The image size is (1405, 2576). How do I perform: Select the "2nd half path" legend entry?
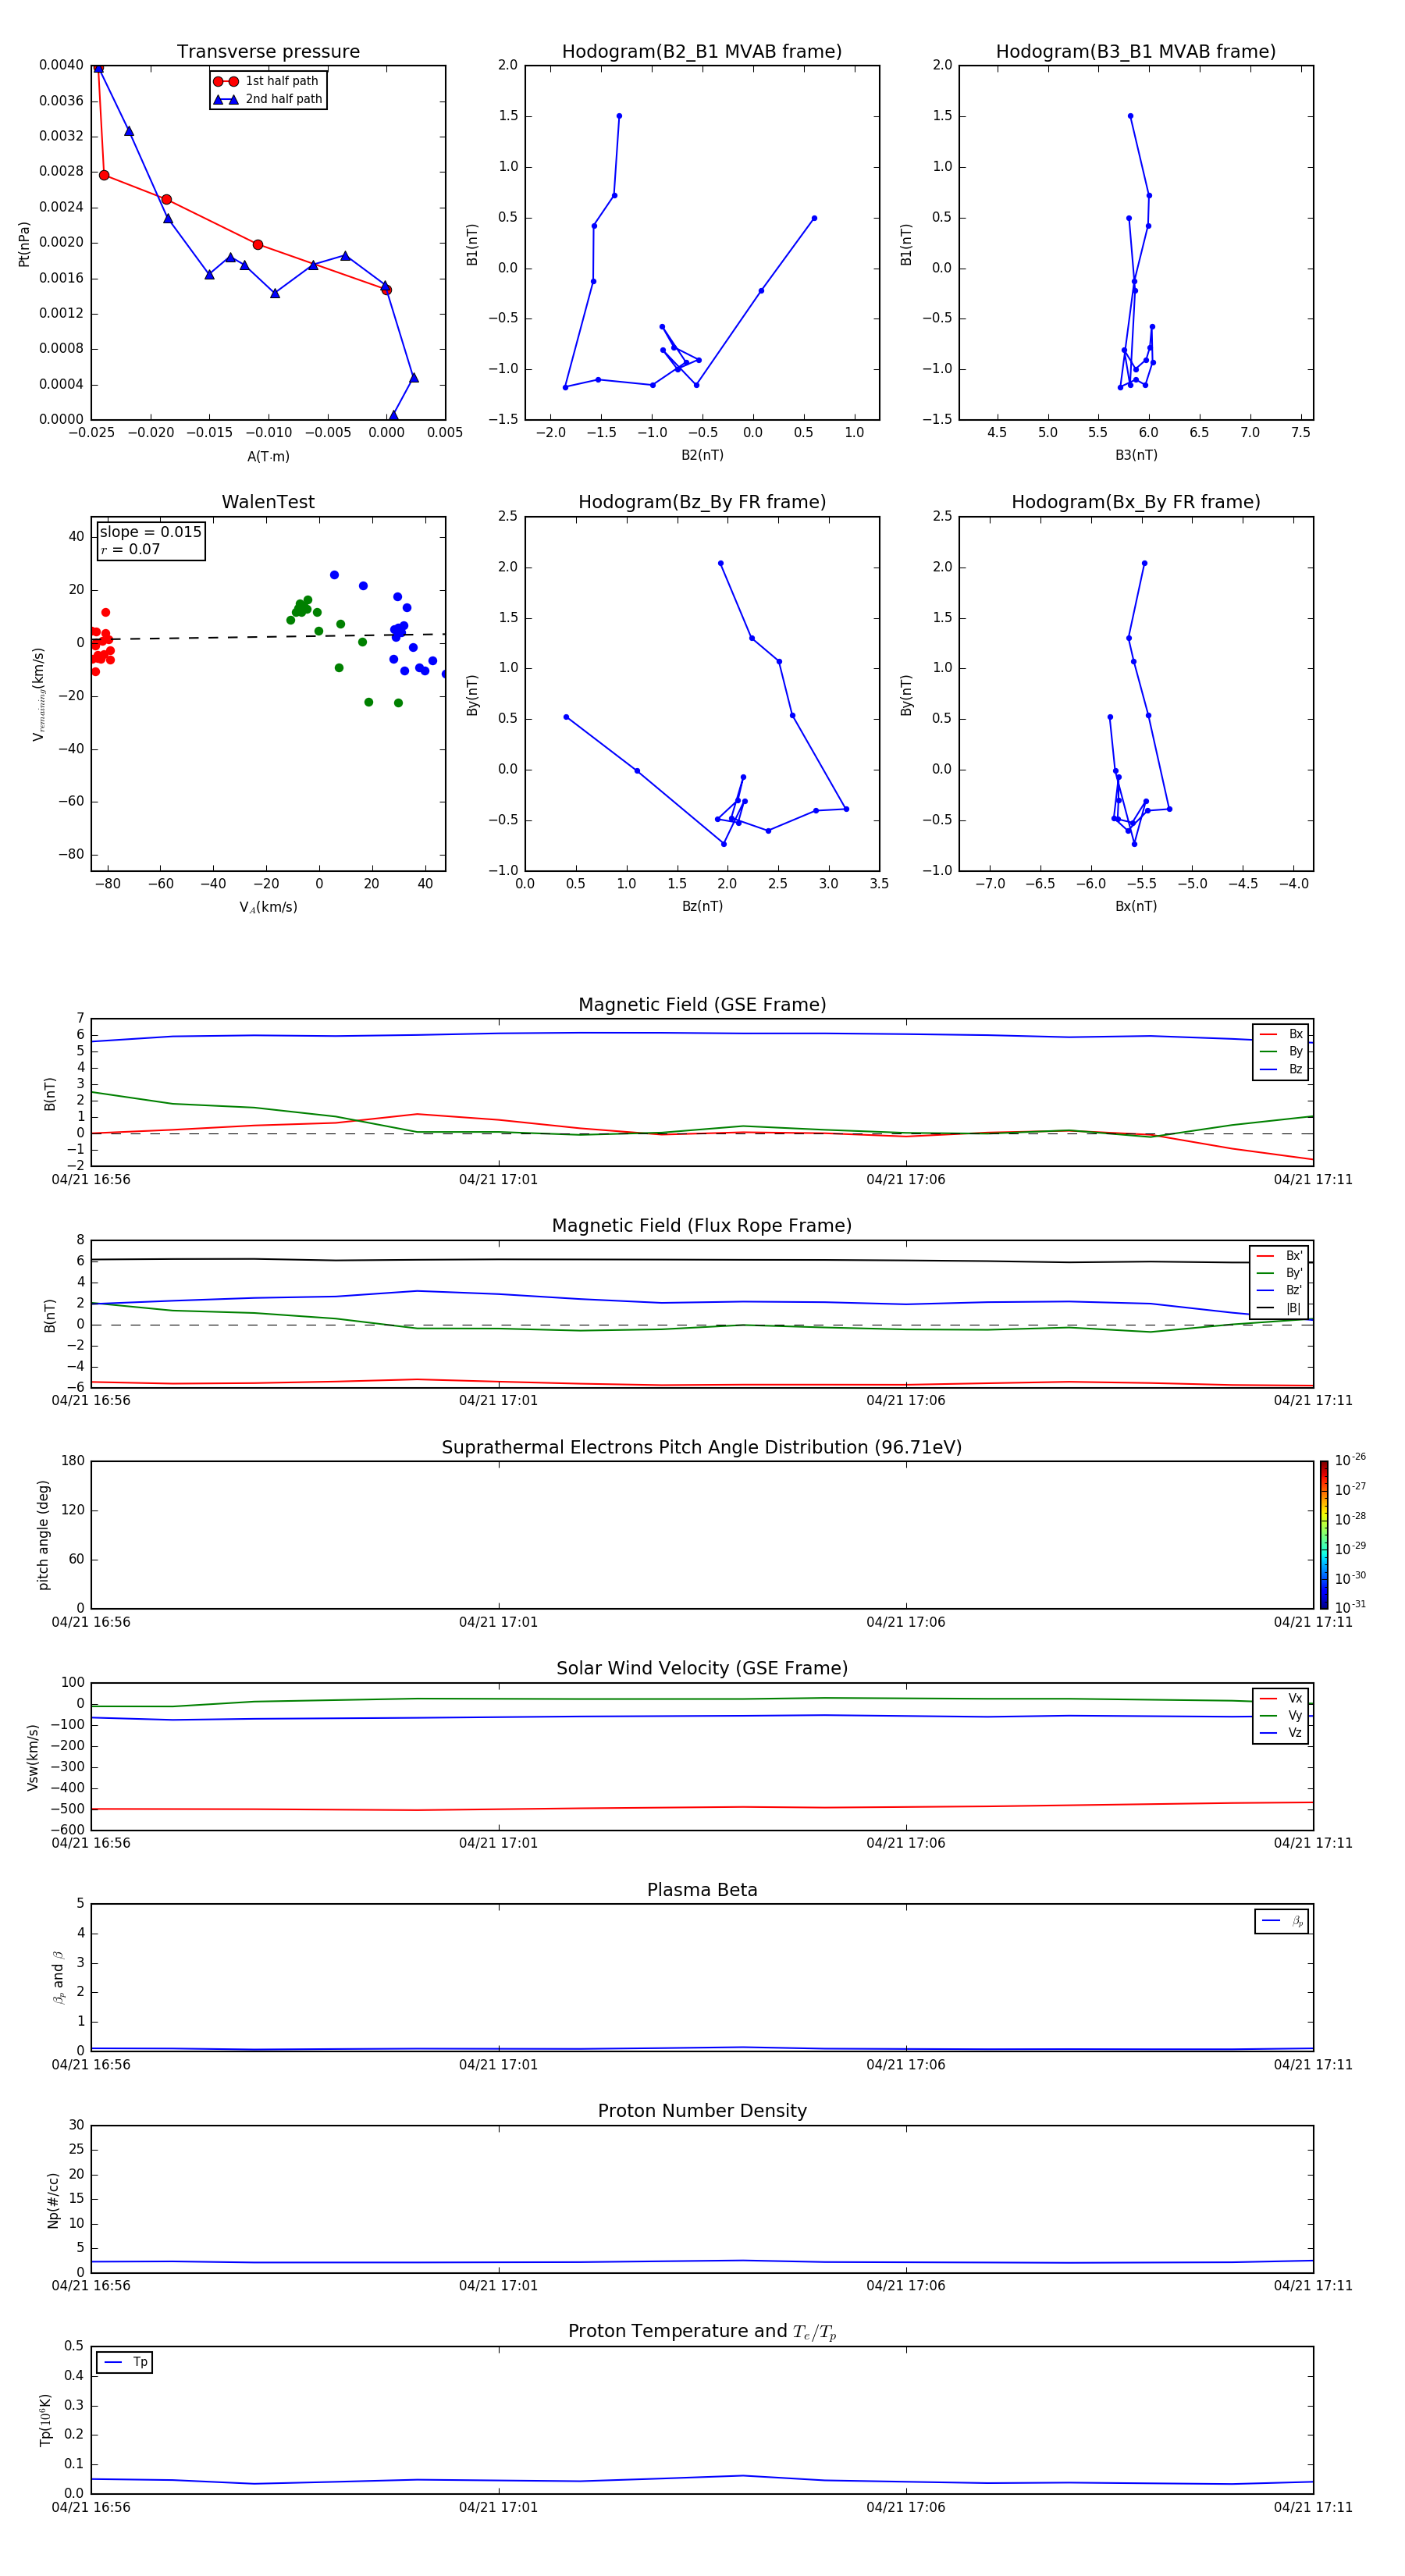click(x=268, y=99)
